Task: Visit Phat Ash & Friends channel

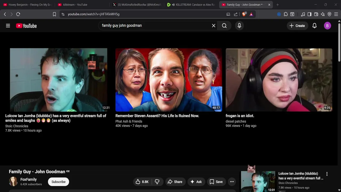Action: click(129, 121)
